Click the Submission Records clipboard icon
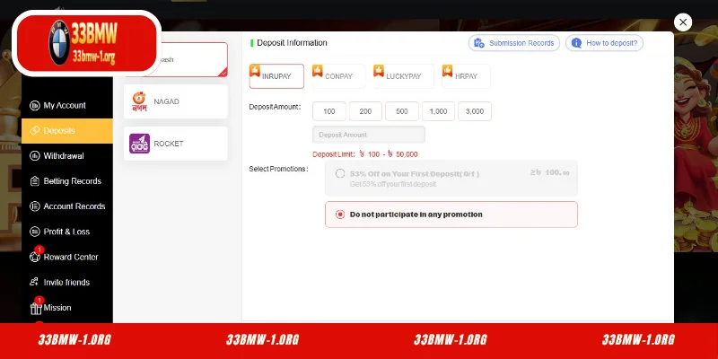Screen dimensions: 718x359 [x=479, y=43]
